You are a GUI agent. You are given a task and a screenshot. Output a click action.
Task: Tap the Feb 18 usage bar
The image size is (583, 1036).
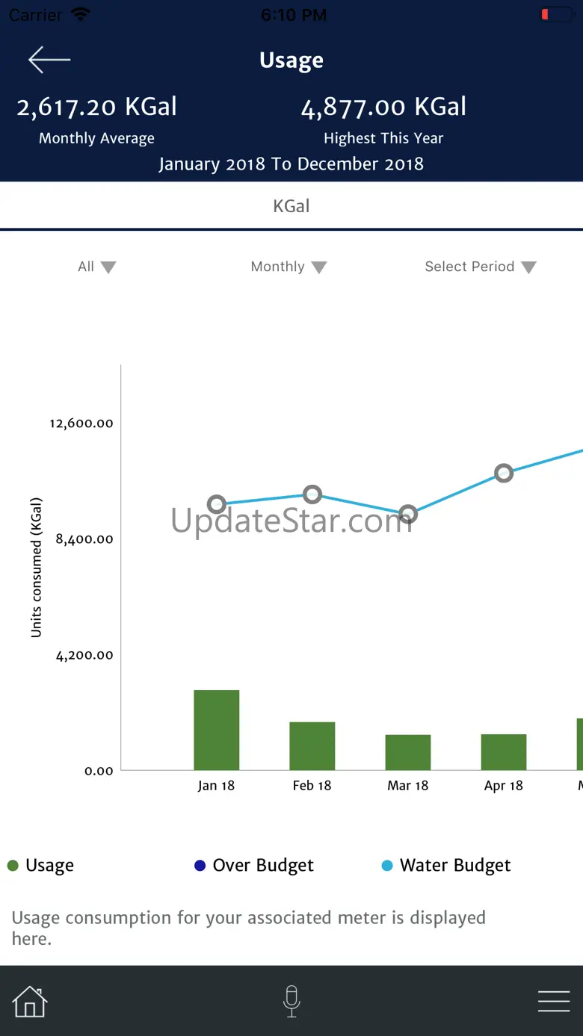tap(312, 745)
